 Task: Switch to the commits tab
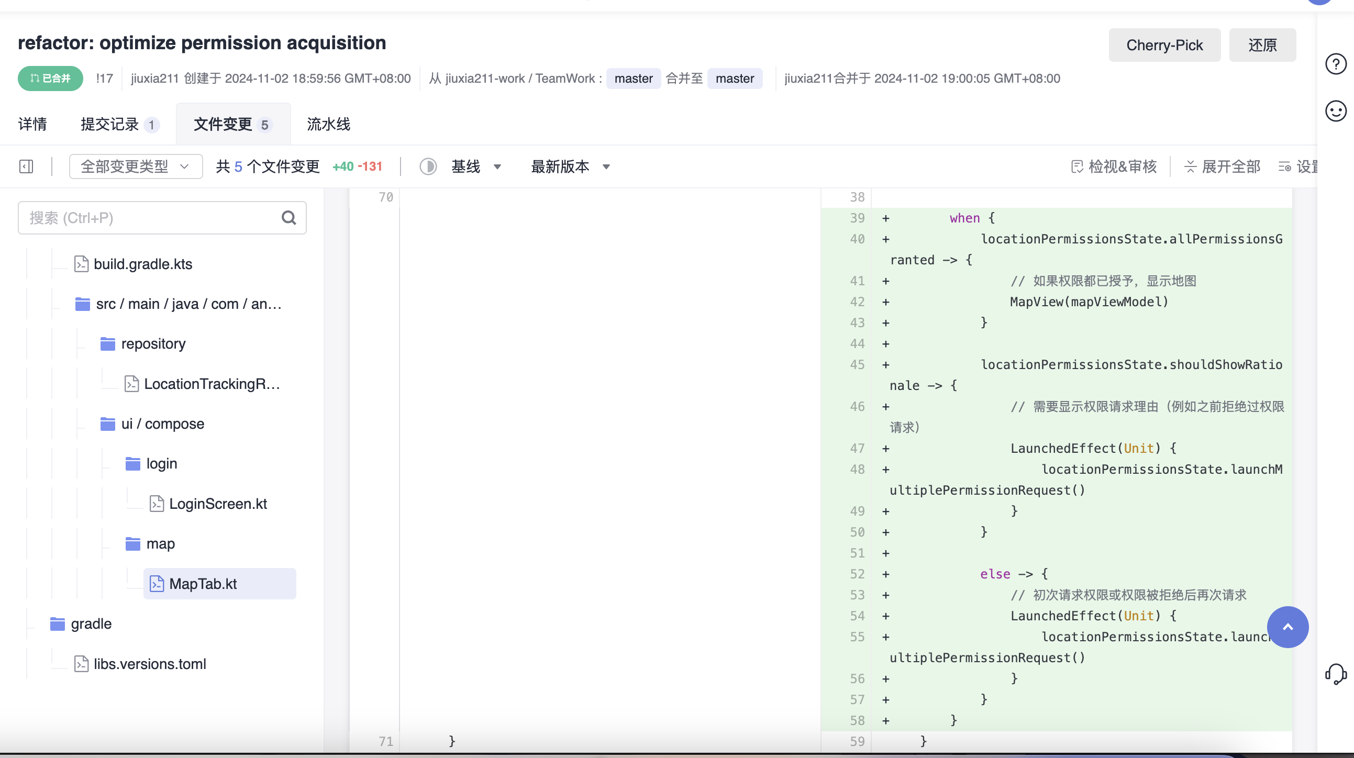(x=119, y=125)
